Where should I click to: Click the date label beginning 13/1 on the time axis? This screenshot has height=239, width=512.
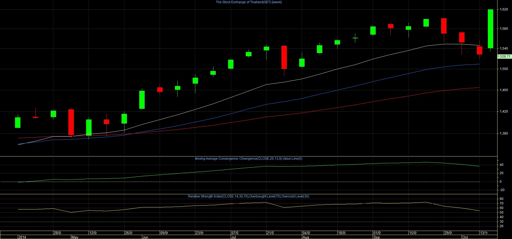484,233
